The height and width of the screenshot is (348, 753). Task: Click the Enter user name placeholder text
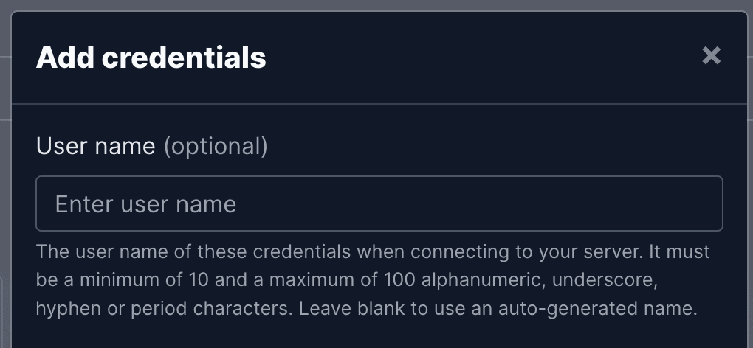click(x=145, y=204)
